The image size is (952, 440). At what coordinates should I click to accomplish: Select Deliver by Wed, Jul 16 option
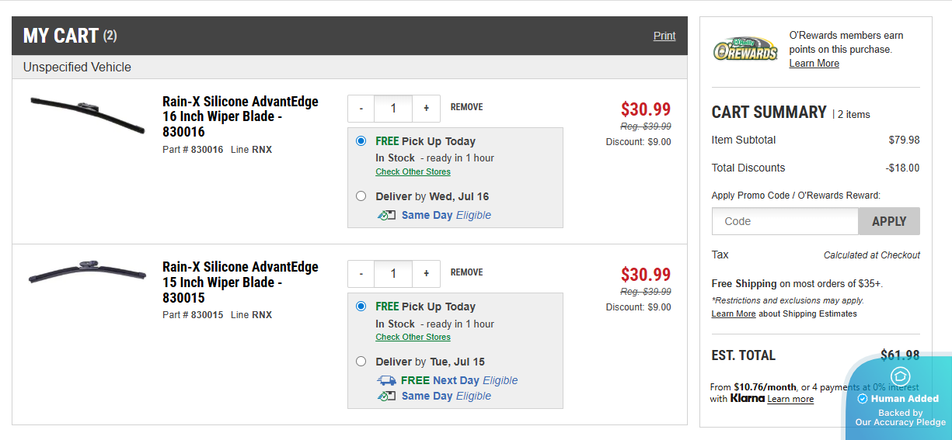361,196
